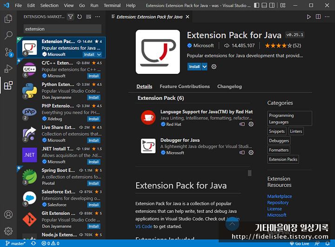Click remote icon on Debugger for Java row

coord(242,153)
